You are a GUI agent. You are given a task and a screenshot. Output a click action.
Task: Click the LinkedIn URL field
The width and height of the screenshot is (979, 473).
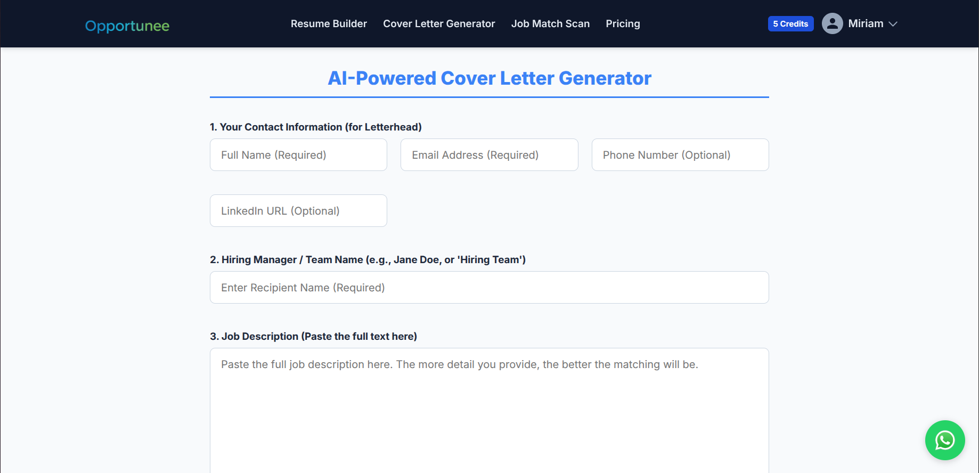[x=298, y=211]
